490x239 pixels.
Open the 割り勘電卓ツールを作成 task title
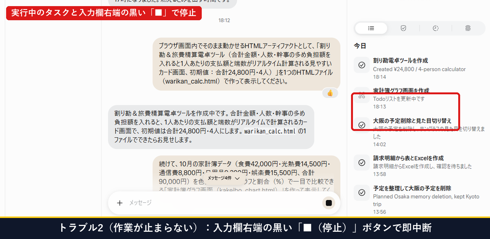pos(400,60)
